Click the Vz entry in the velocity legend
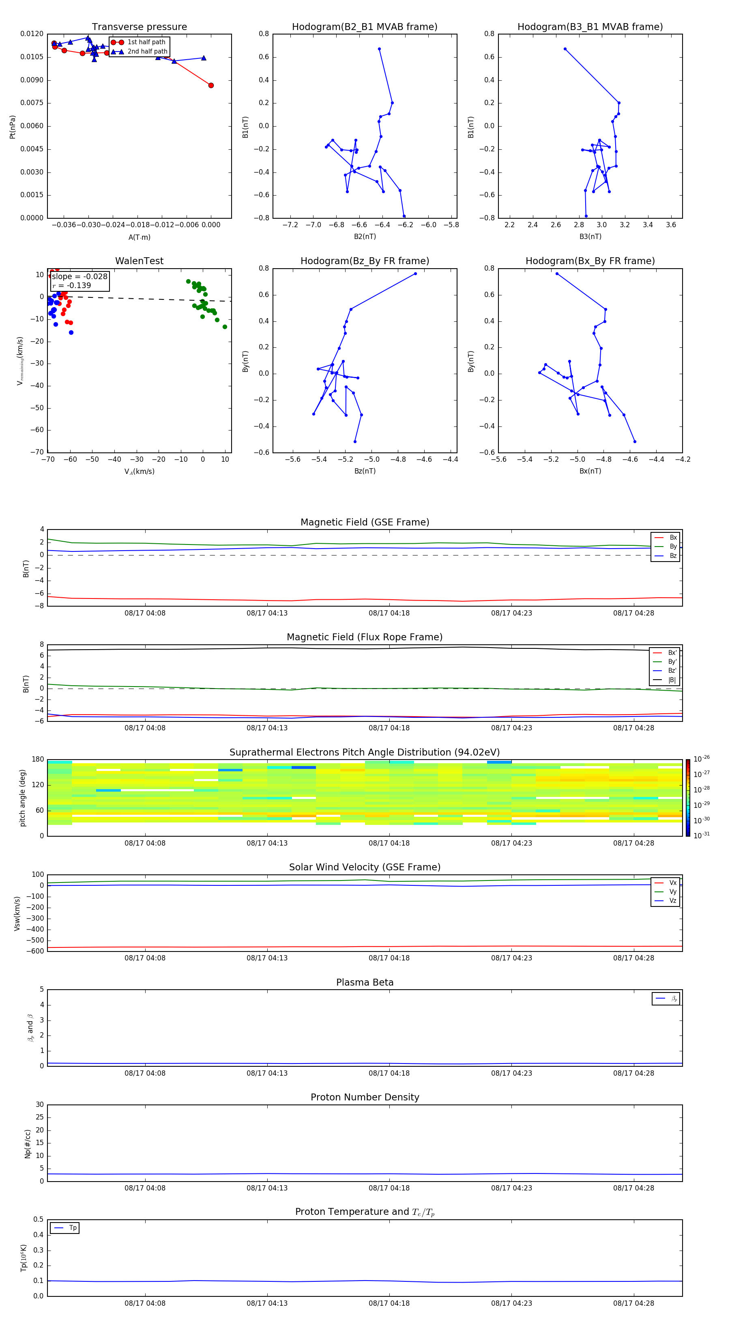The height and width of the screenshot is (1339, 730). tap(666, 901)
